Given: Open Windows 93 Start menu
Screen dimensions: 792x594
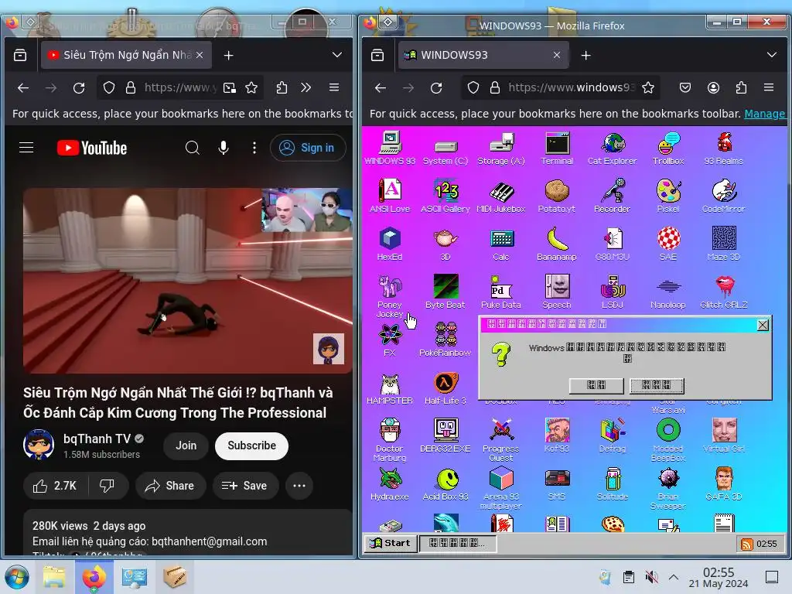Looking at the screenshot, I should [x=391, y=543].
